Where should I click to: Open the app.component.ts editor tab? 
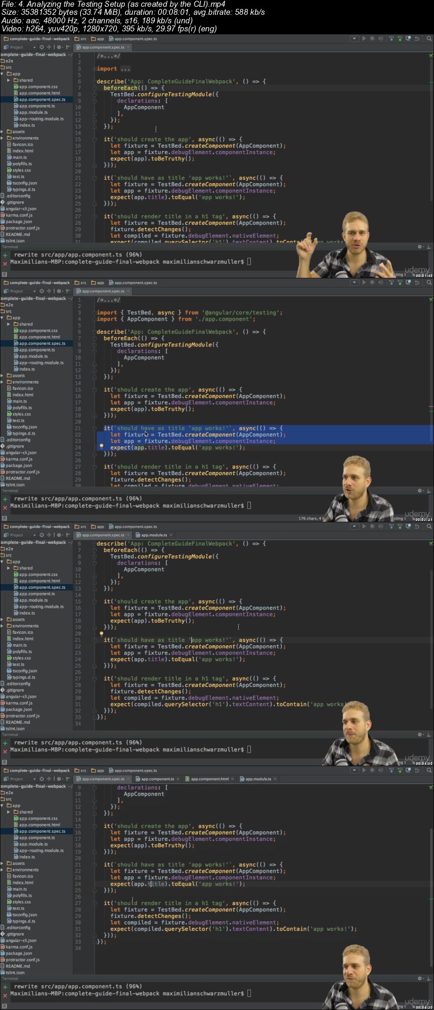(157, 779)
